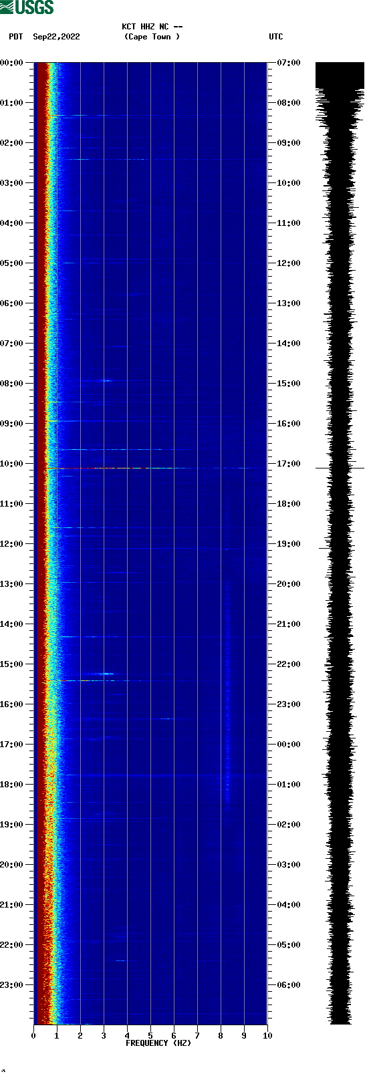Click the 06:00 UTC time label

(x=289, y=985)
